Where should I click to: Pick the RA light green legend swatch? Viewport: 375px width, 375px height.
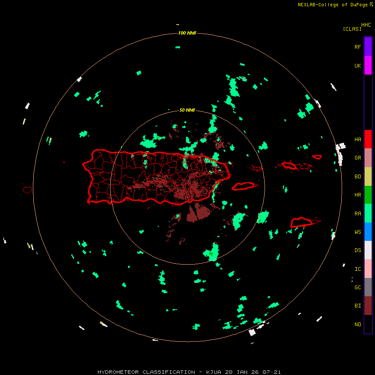click(368, 213)
